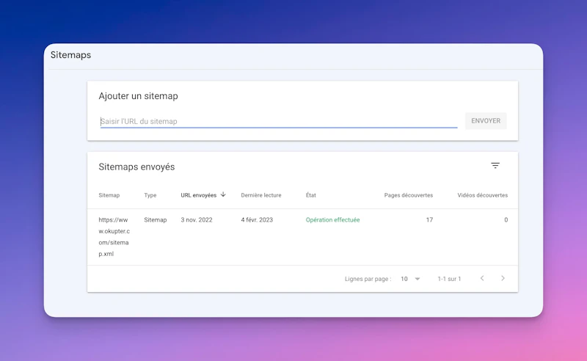Sort by Dernière lecture column header
Viewport: 587px width, 361px height.
pos(261,195)
